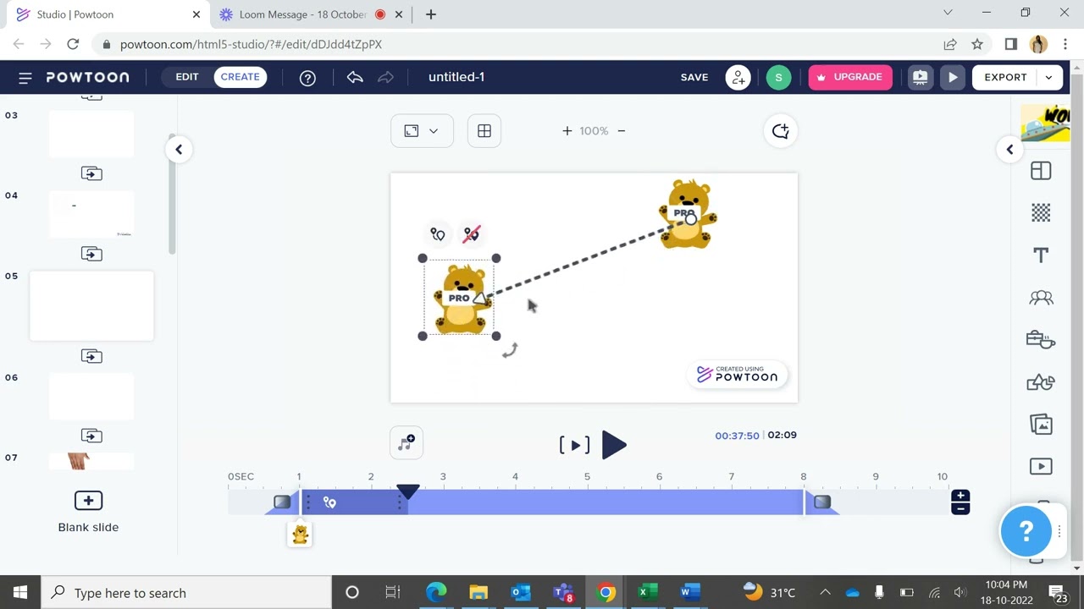Preview the Powtoon with top play icon
The image size is (1084, 609).
(x=953, y=77)
